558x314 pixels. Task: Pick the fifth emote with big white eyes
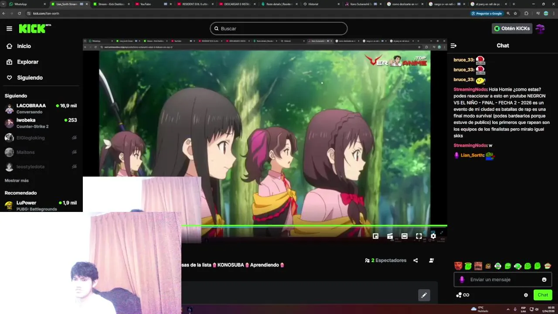498,266
